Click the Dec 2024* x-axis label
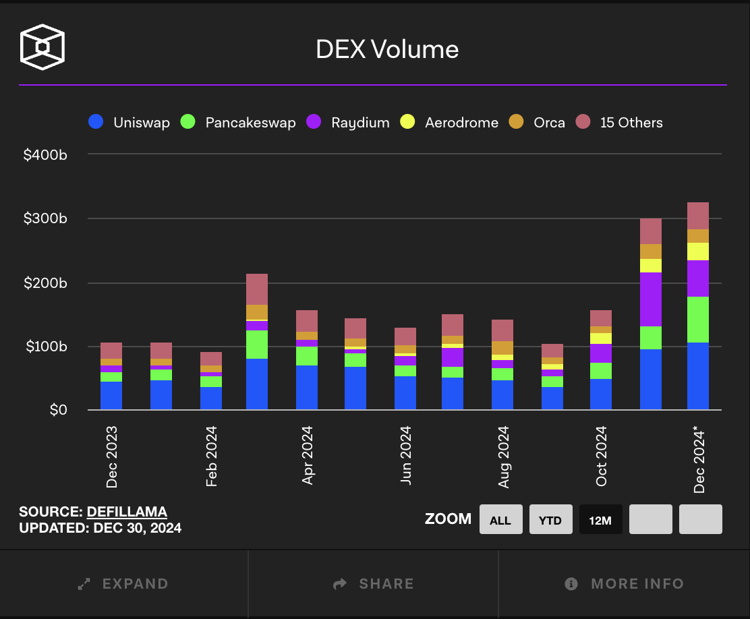The height and width of the screenshot is (619, 750). coord(699,459)
